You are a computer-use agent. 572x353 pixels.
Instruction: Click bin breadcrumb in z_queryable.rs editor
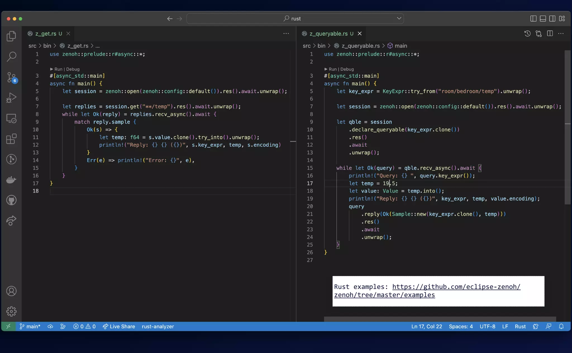click(321, 46)
